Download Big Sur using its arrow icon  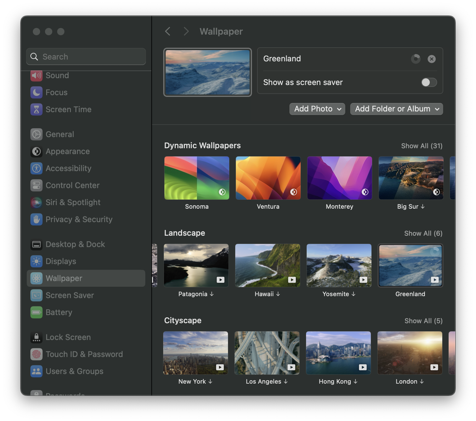coord(423,207)
